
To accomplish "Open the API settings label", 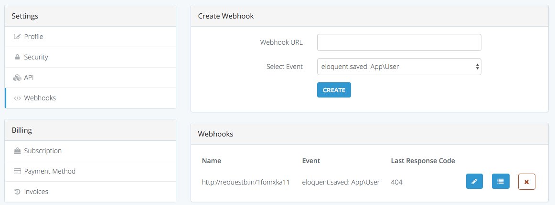I will tap(29, 78).
